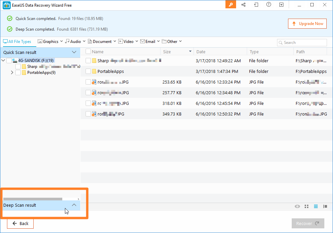Check the PortableApps(9) tree checkbox
Viewport: 333px width, 233px height.
click(18, 73)
